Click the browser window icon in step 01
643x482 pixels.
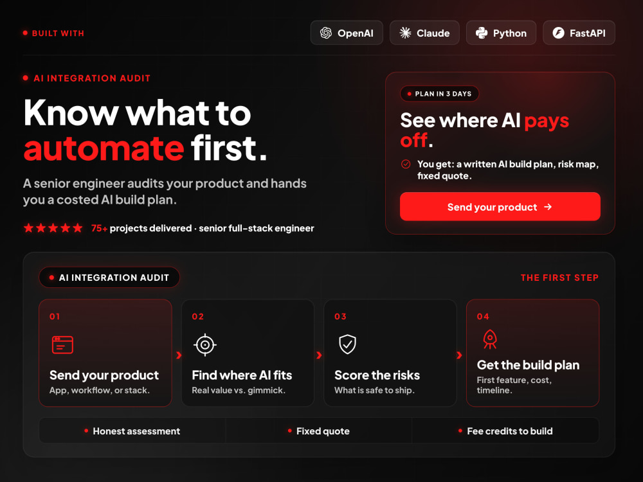pos(63,344)
